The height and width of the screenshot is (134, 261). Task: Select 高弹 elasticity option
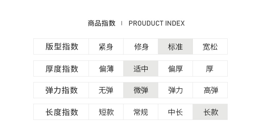click(210, 90)
